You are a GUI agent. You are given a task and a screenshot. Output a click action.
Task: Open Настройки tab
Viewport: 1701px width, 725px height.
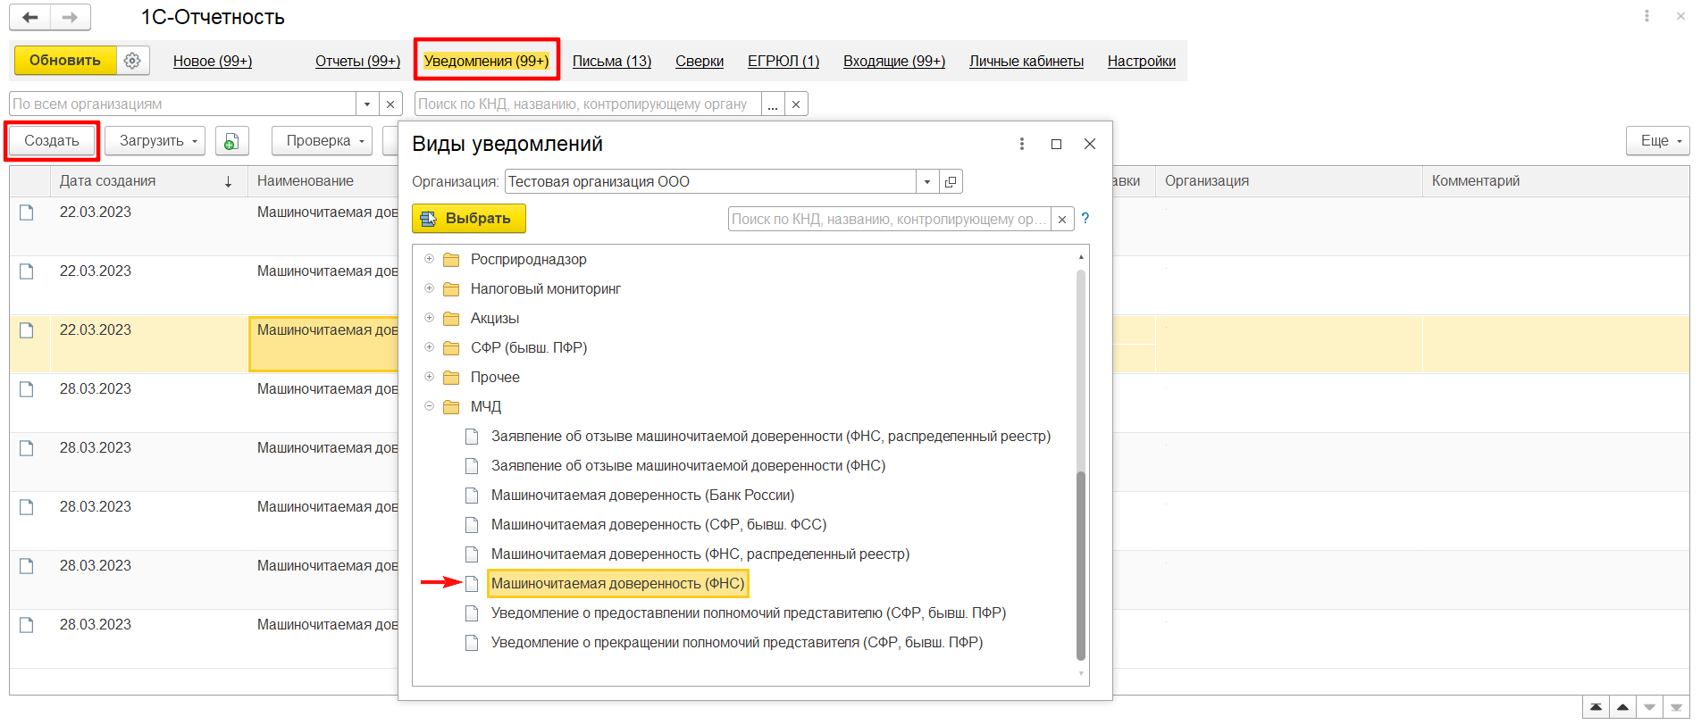1142,61
